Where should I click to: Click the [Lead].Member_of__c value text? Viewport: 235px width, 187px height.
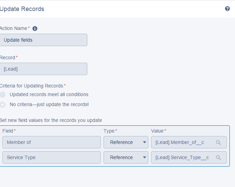[x=182, y=142]
